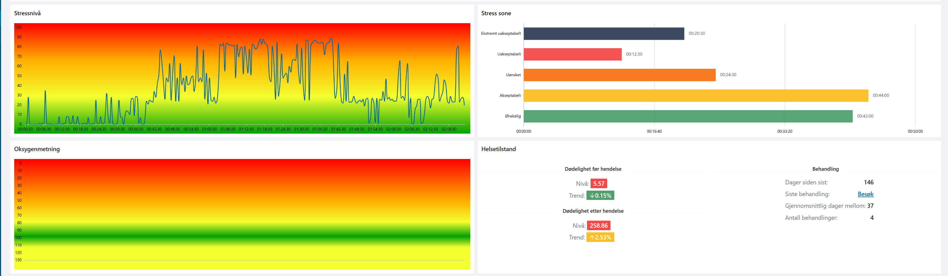Click the Stressnivå chart title

tap(27, 13)
